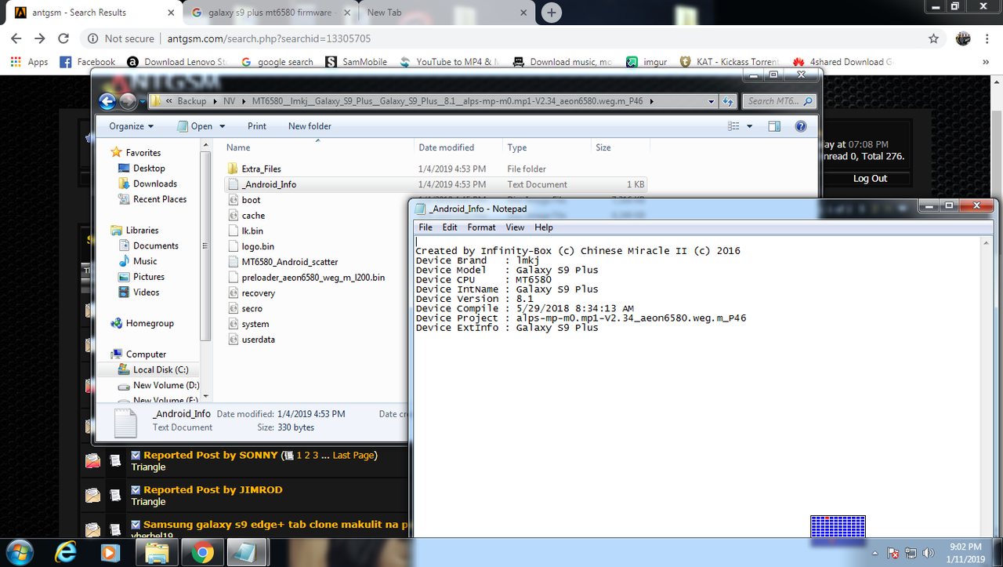The image size is (1003, 567).
Task: Sort files by Date modified column
Action: pyautogui.click(x=447, y=147)
